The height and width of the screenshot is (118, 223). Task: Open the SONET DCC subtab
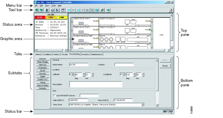(x=43, y=80)
